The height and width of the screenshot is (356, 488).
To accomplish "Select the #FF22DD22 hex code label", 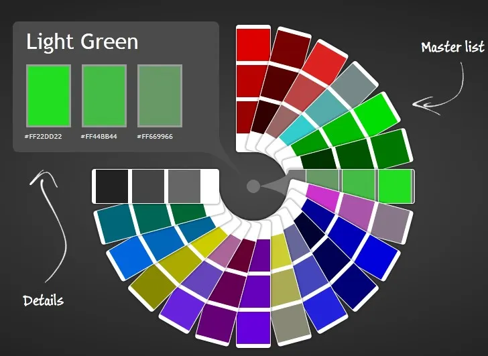I will tap(44, 136).
